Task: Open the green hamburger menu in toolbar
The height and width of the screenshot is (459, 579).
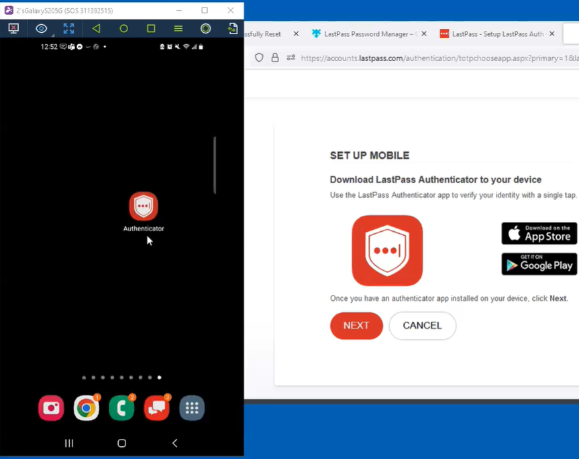Action: (x=178, y=28)
